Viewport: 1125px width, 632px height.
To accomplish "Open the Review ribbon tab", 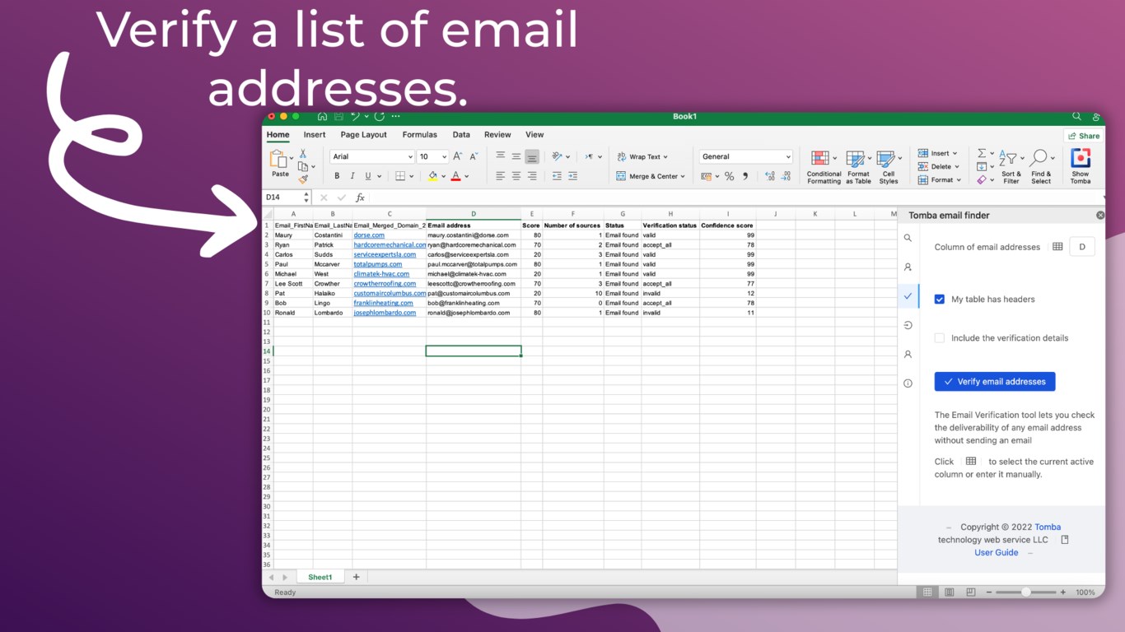I will click(x=497, y=135).
